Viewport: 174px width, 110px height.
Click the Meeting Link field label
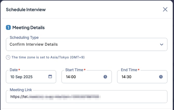point(21,90)
